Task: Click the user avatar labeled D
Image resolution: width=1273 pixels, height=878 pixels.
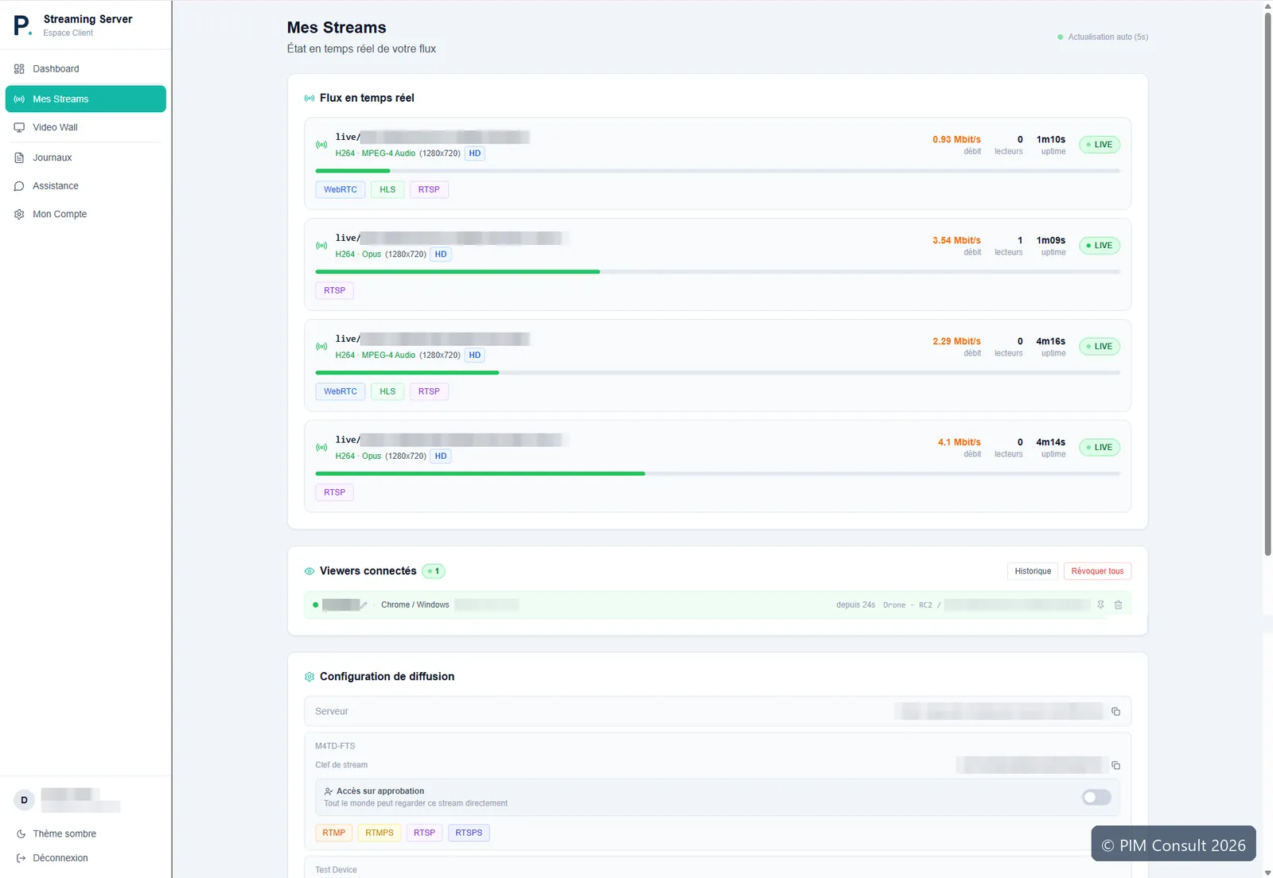Action: coord(24,800)
